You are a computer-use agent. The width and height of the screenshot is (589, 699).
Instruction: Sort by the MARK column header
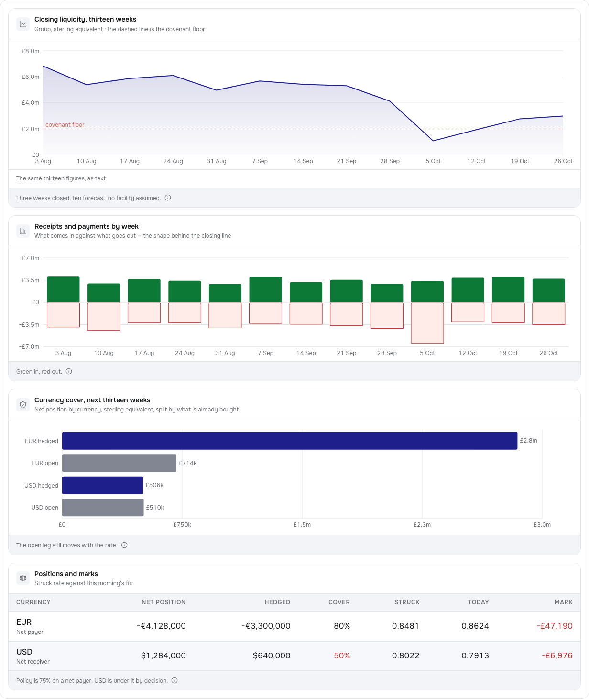click(x=564, y=602)
